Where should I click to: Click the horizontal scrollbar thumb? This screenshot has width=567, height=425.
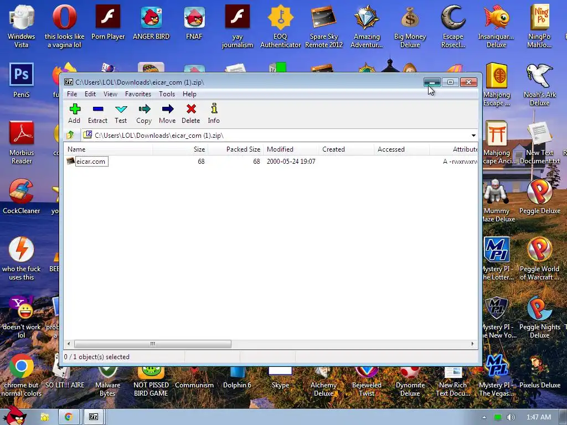pos(153,344)
